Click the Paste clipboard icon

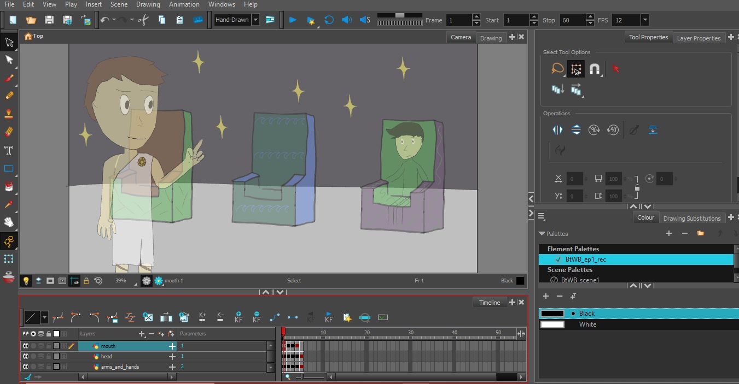[179, 20]
